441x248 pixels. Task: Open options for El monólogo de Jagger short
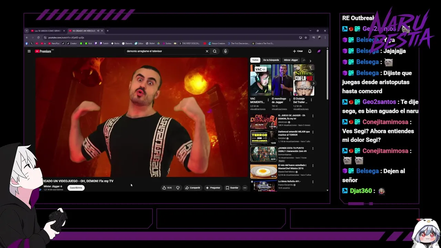[x=290, y=100]
